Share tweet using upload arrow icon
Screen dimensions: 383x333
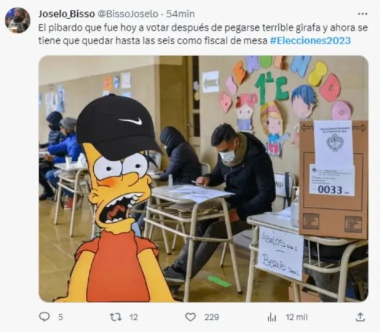click(360, 317)
